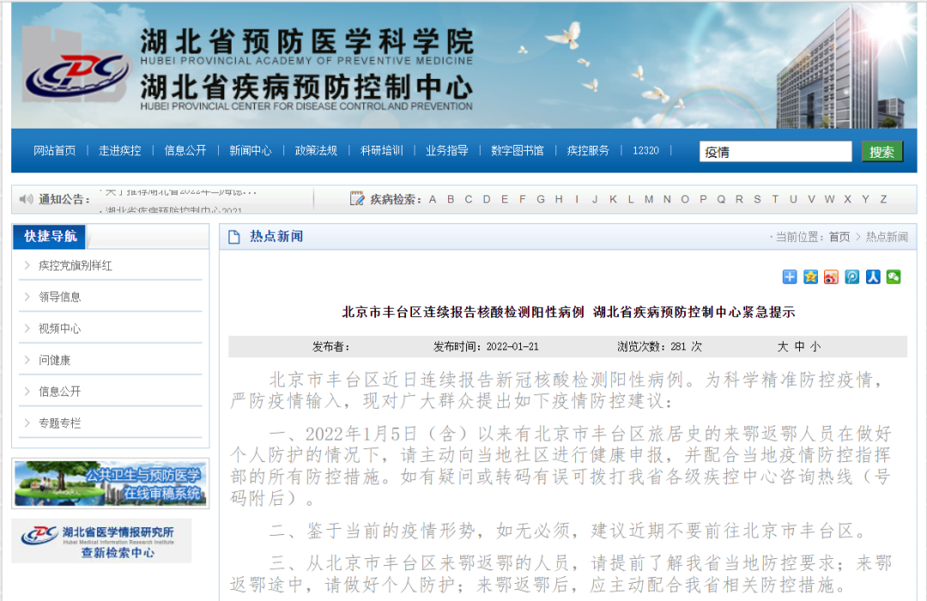This screenshot has width=927, height=601.
Task: Select disease index letter N
Action: coord(667,200)
